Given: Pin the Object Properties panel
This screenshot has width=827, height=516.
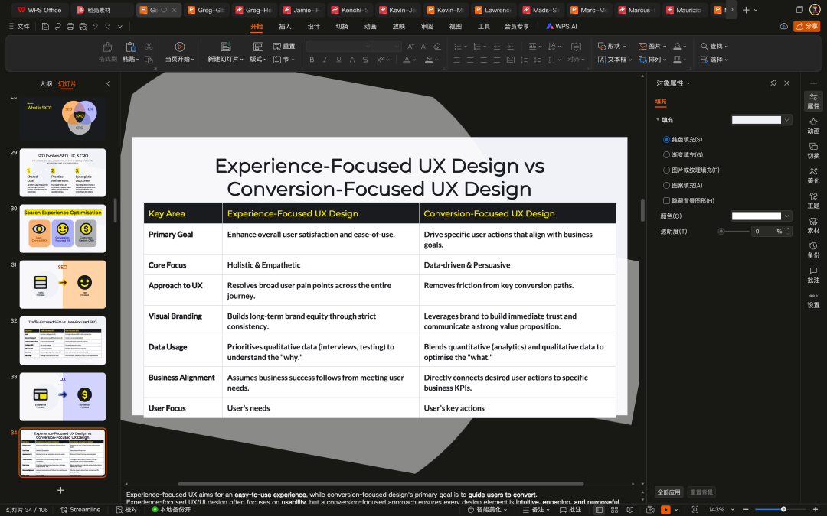Looking at the screenshot, I should click(x=773, y=83).
